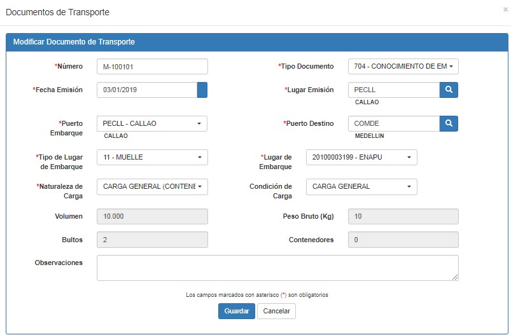Click inside the Observaciones text area
Viewport: 511px width, 335px height.
point(277,268)
